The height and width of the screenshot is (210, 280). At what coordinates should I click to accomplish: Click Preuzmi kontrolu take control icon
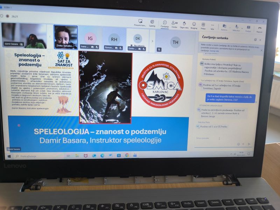pyautogui.click(x=140, y=22)
